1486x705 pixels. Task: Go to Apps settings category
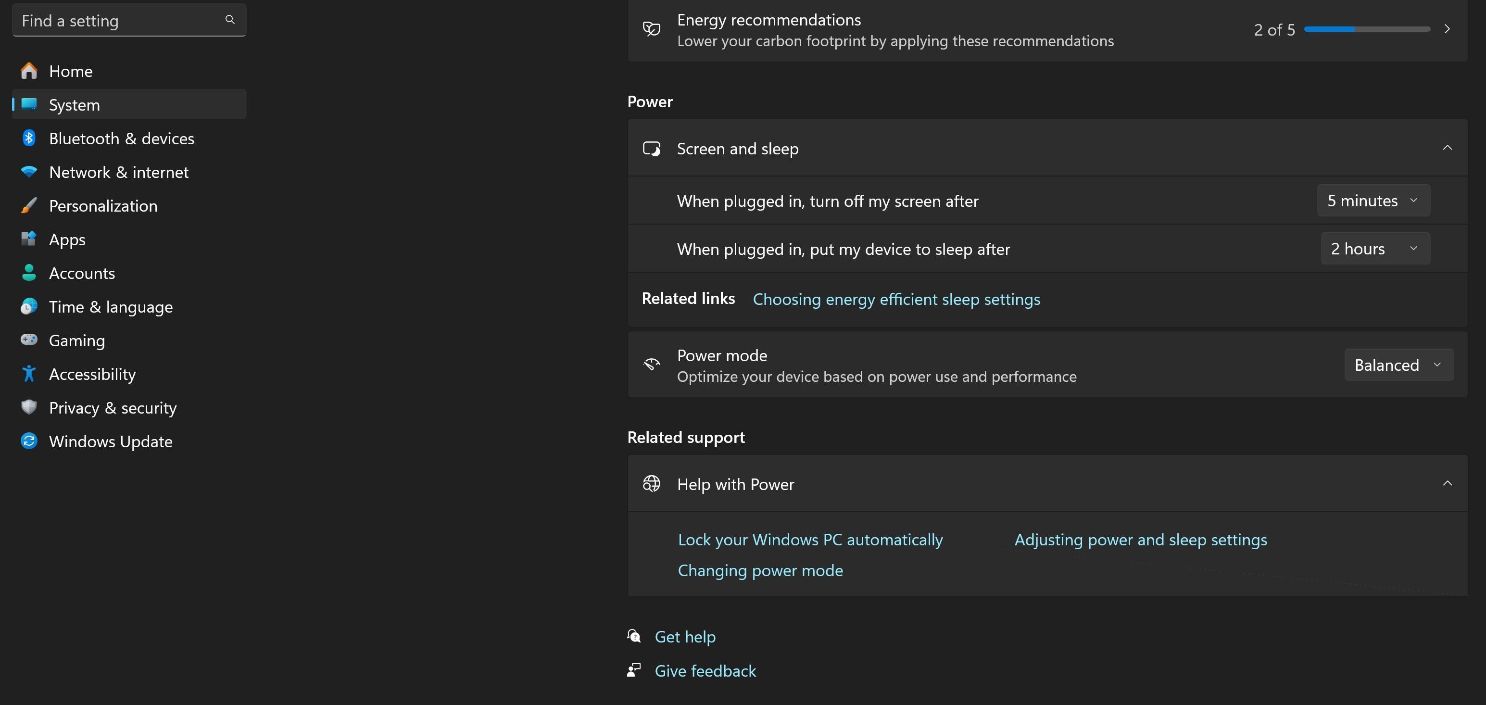[67, 239]
